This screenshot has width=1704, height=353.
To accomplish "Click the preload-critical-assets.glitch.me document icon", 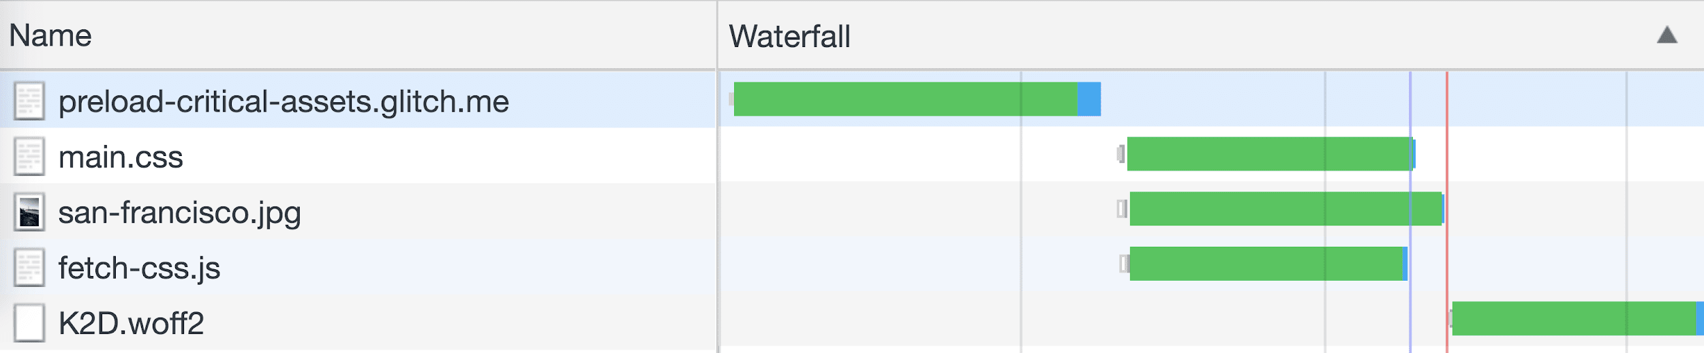I will [x=29, y=101].
